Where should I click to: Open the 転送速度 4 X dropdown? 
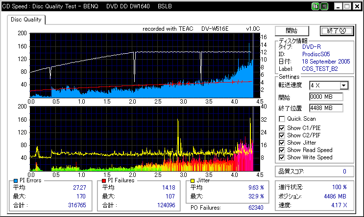coord(344,86)
